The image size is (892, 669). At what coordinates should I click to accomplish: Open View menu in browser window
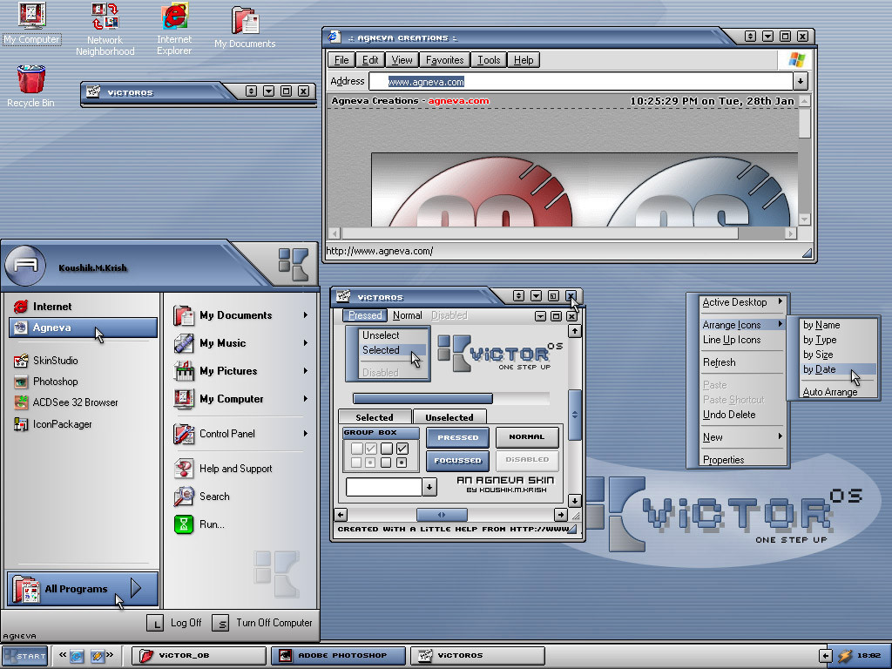[402, 60]
